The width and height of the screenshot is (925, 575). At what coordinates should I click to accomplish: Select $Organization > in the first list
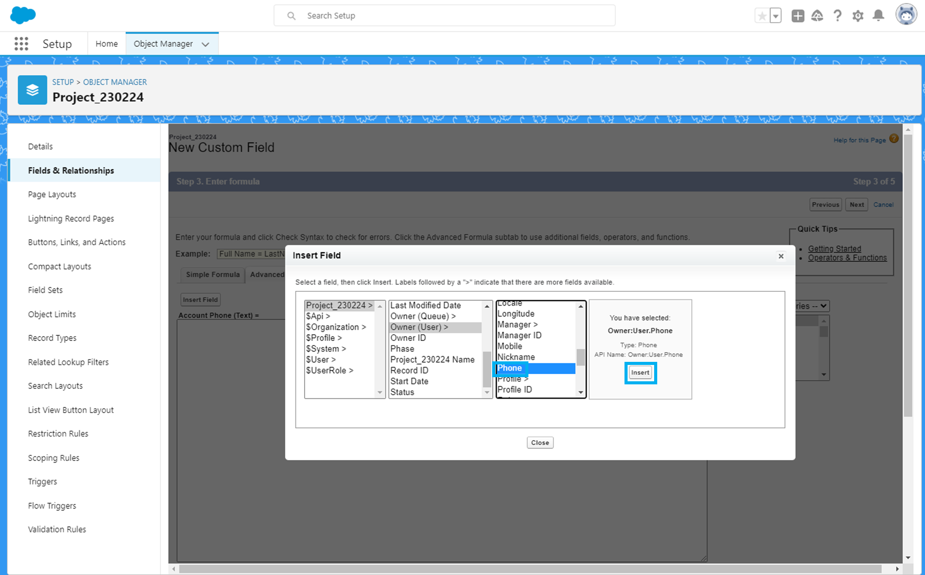340,327
